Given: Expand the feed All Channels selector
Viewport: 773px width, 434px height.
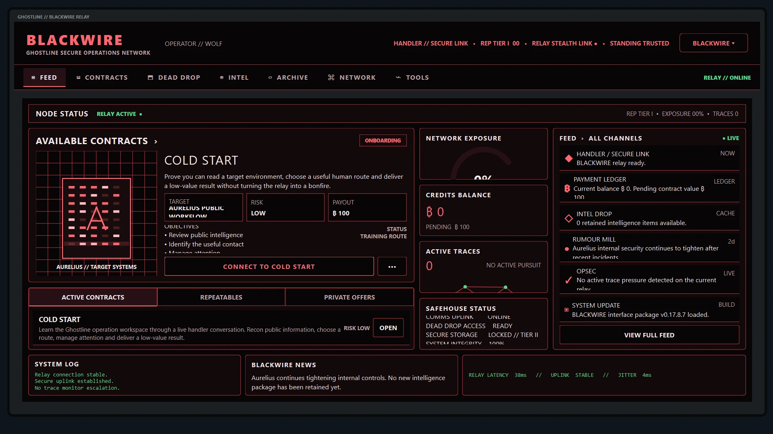Looking at the screenshot, I should (x=615, y=138).
